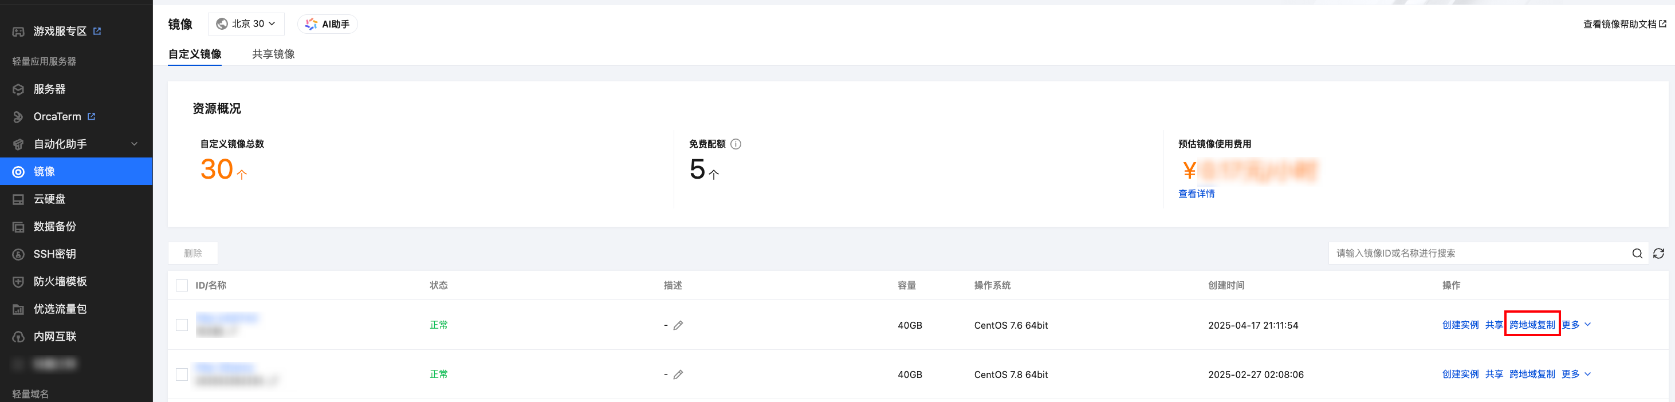Edit description pencil icon for CentOS 7.6 row
Image resolution: width=1675 pixels, height=402 pixels.
[678, 325]
